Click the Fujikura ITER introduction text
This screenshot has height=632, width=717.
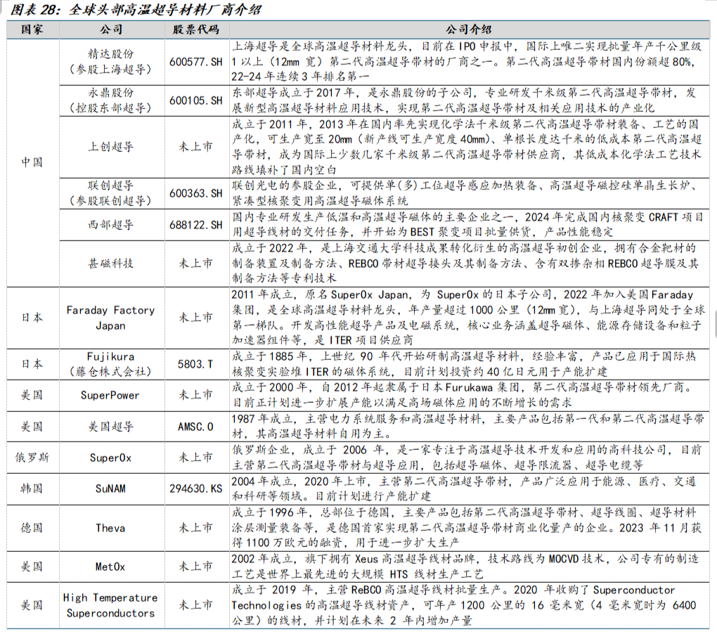coord(465,364)
